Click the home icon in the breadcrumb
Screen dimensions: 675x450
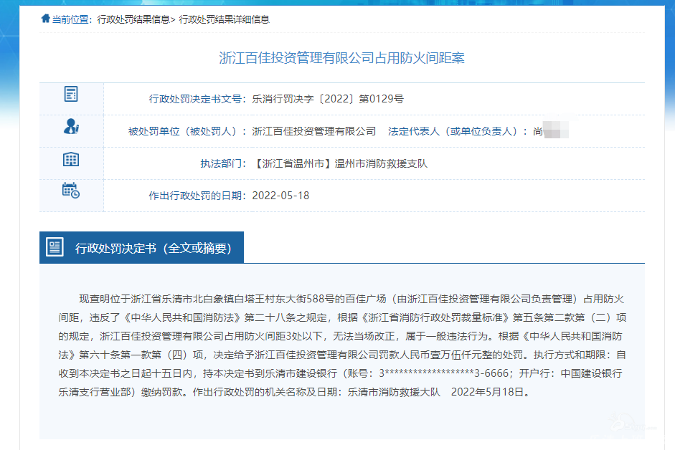45,19
